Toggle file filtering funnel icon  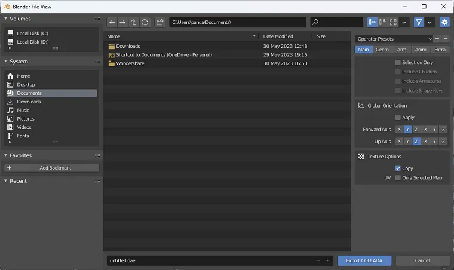click(x=419, y=22)
